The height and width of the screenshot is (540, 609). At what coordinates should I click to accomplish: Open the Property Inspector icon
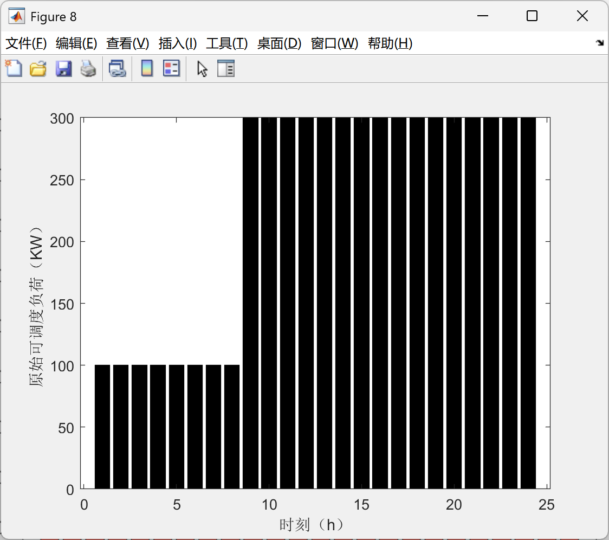[225, 68]
